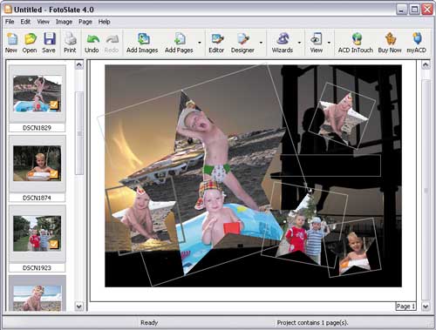The height and width of the screenshot is (330, 436).
Task: Add Images to the project
Action: (142, 43)
